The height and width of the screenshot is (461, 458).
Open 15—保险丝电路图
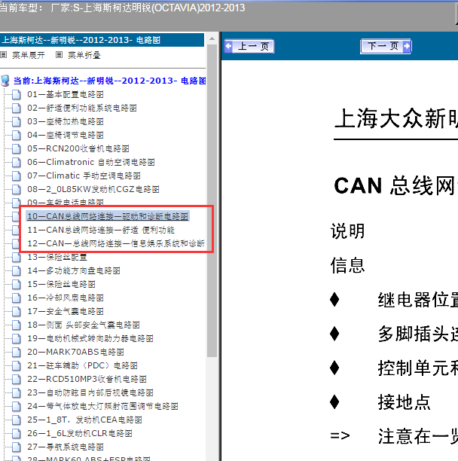point(61,284)
